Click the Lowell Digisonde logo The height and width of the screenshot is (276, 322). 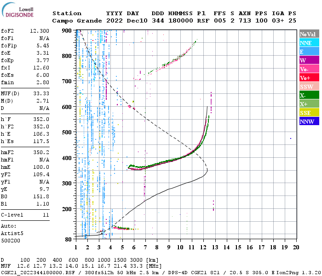pos(17,10)
